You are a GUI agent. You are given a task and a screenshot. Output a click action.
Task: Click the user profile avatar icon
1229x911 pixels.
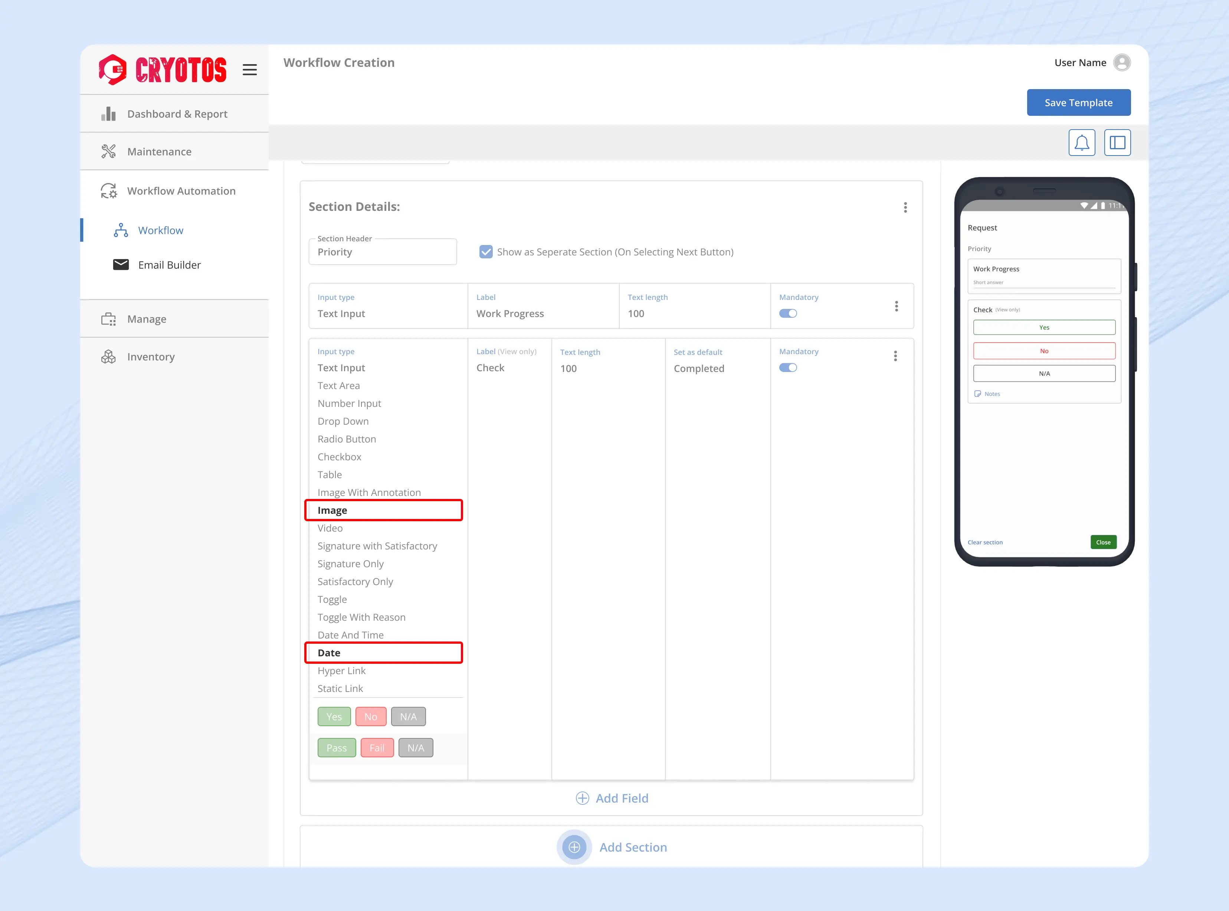coord(1121,62)
